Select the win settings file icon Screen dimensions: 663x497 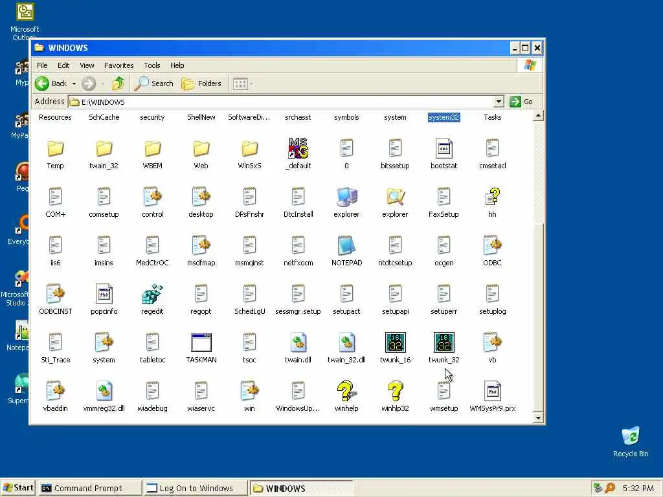tap(249, 392)
